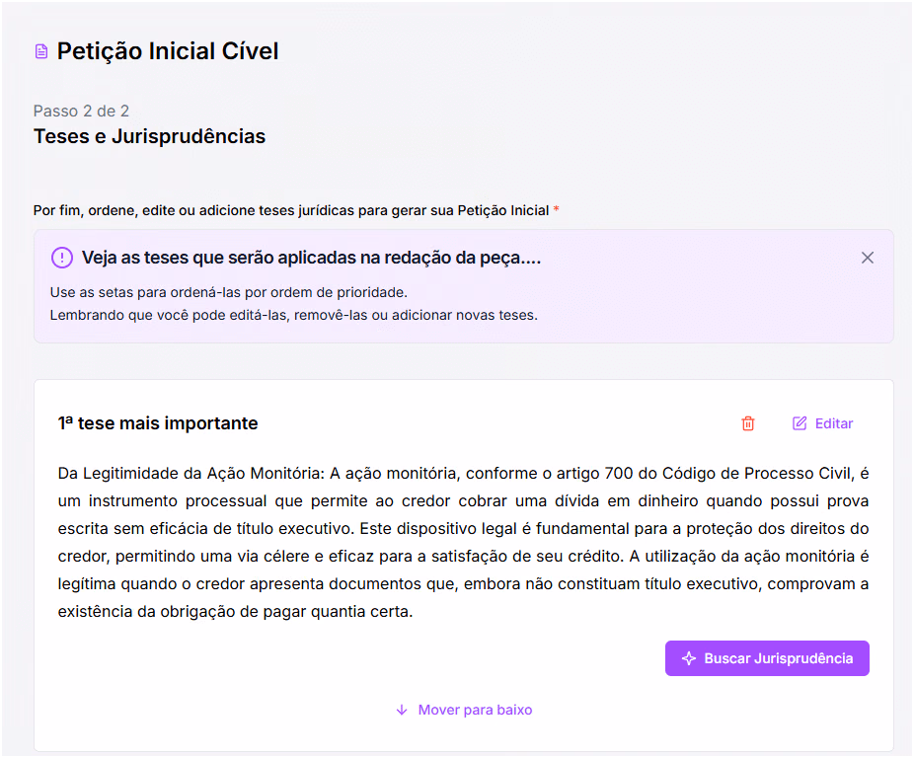The width and height of the screenshot is (914, 758).
Task: Dismiss the purple tips banner
Action: (x=868, y=258)
